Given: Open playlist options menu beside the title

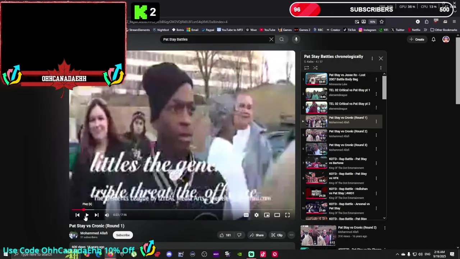Looking at the screenshot, I should pyautogui.click(x=372, y=58).
